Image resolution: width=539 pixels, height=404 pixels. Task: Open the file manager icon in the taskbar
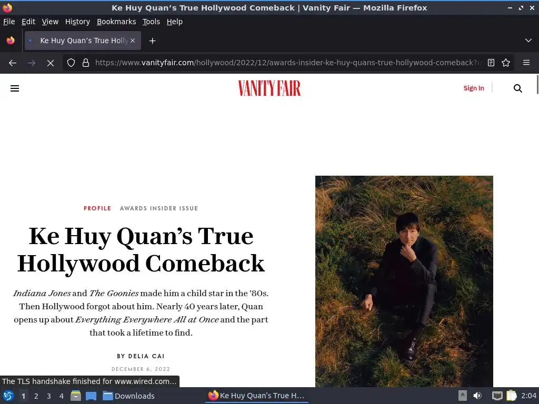pos(76,396)
